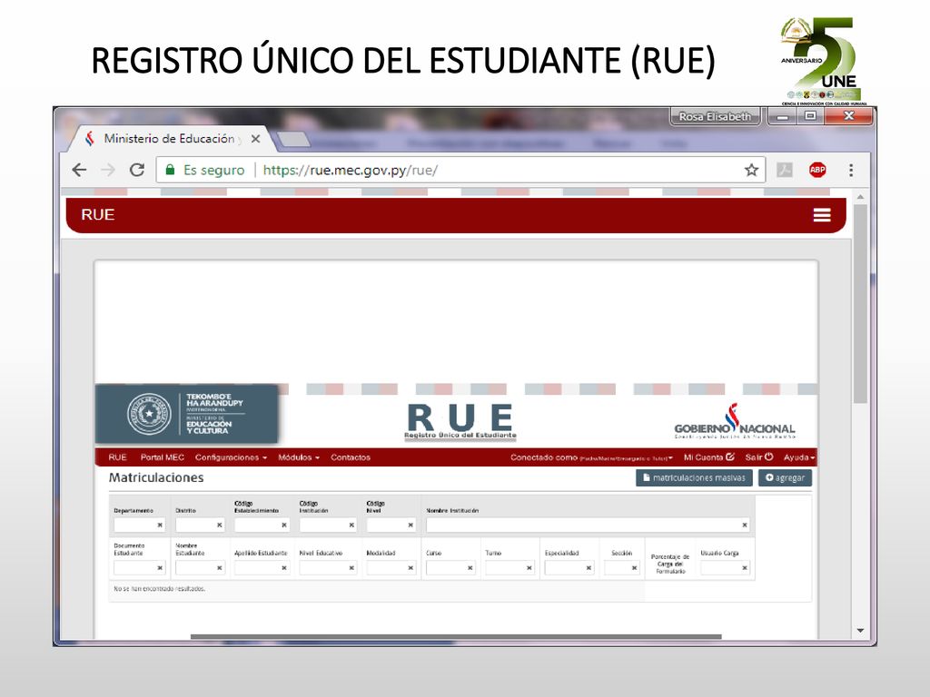Clear the Código Institución filter x
930x697 pixels.
(x=351, y=525)
